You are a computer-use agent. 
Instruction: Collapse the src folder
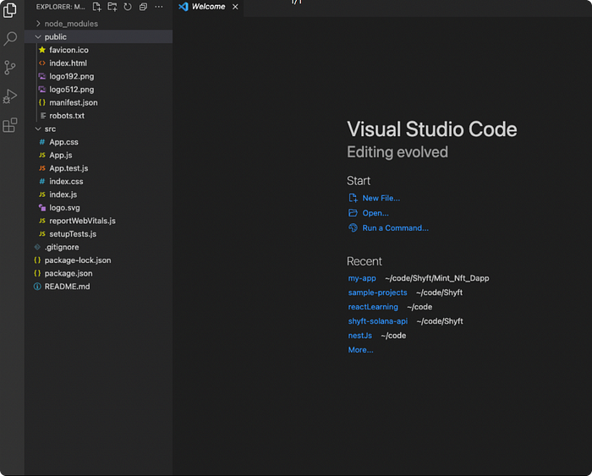point(50,129)
